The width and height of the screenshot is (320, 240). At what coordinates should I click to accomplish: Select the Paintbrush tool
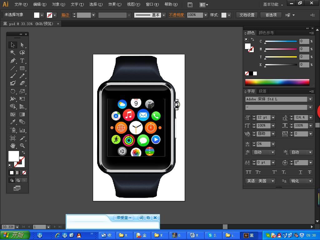tap(12, 76)
